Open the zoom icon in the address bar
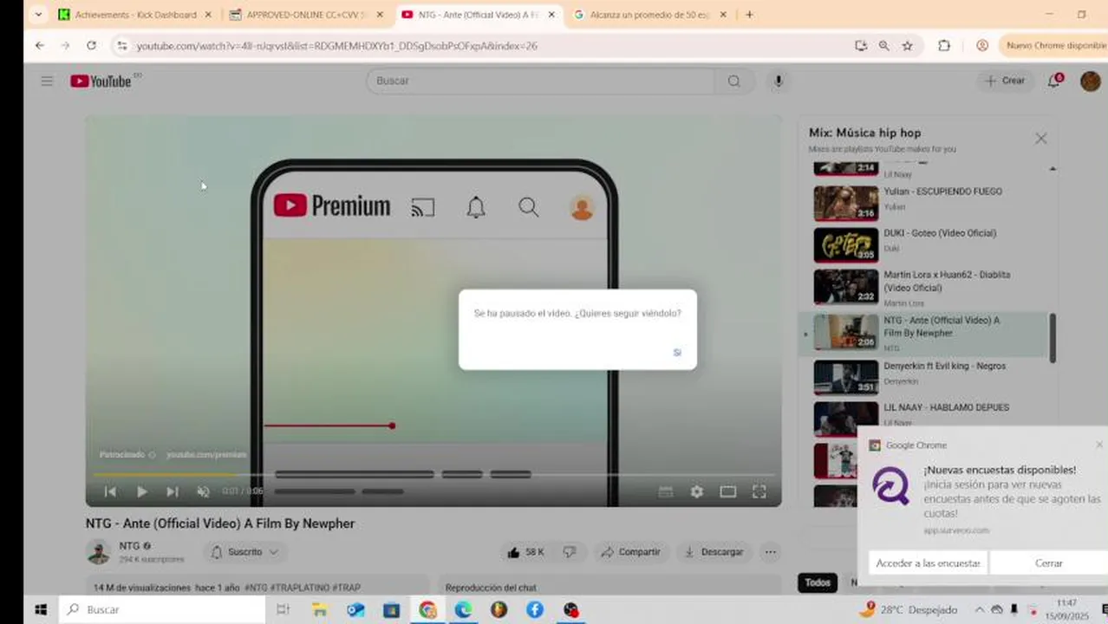Image resolution: width=1108 pixels, height=624 pixels. (883, 46)
